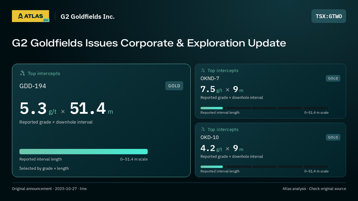
Task: Click the '0–51.4 m scale' label in the OKD-10 card
Action: coord(317,171)
